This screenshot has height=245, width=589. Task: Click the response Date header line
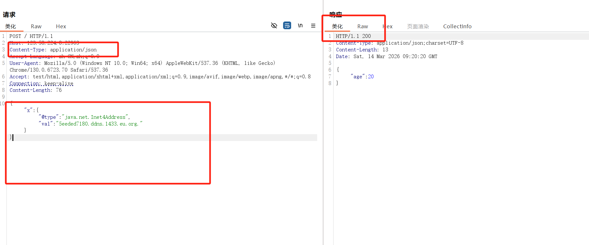click(386, 57)
